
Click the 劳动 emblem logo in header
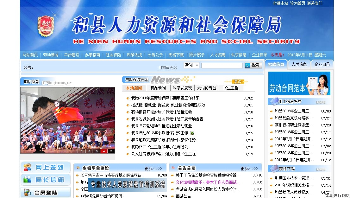pos(46,26)
